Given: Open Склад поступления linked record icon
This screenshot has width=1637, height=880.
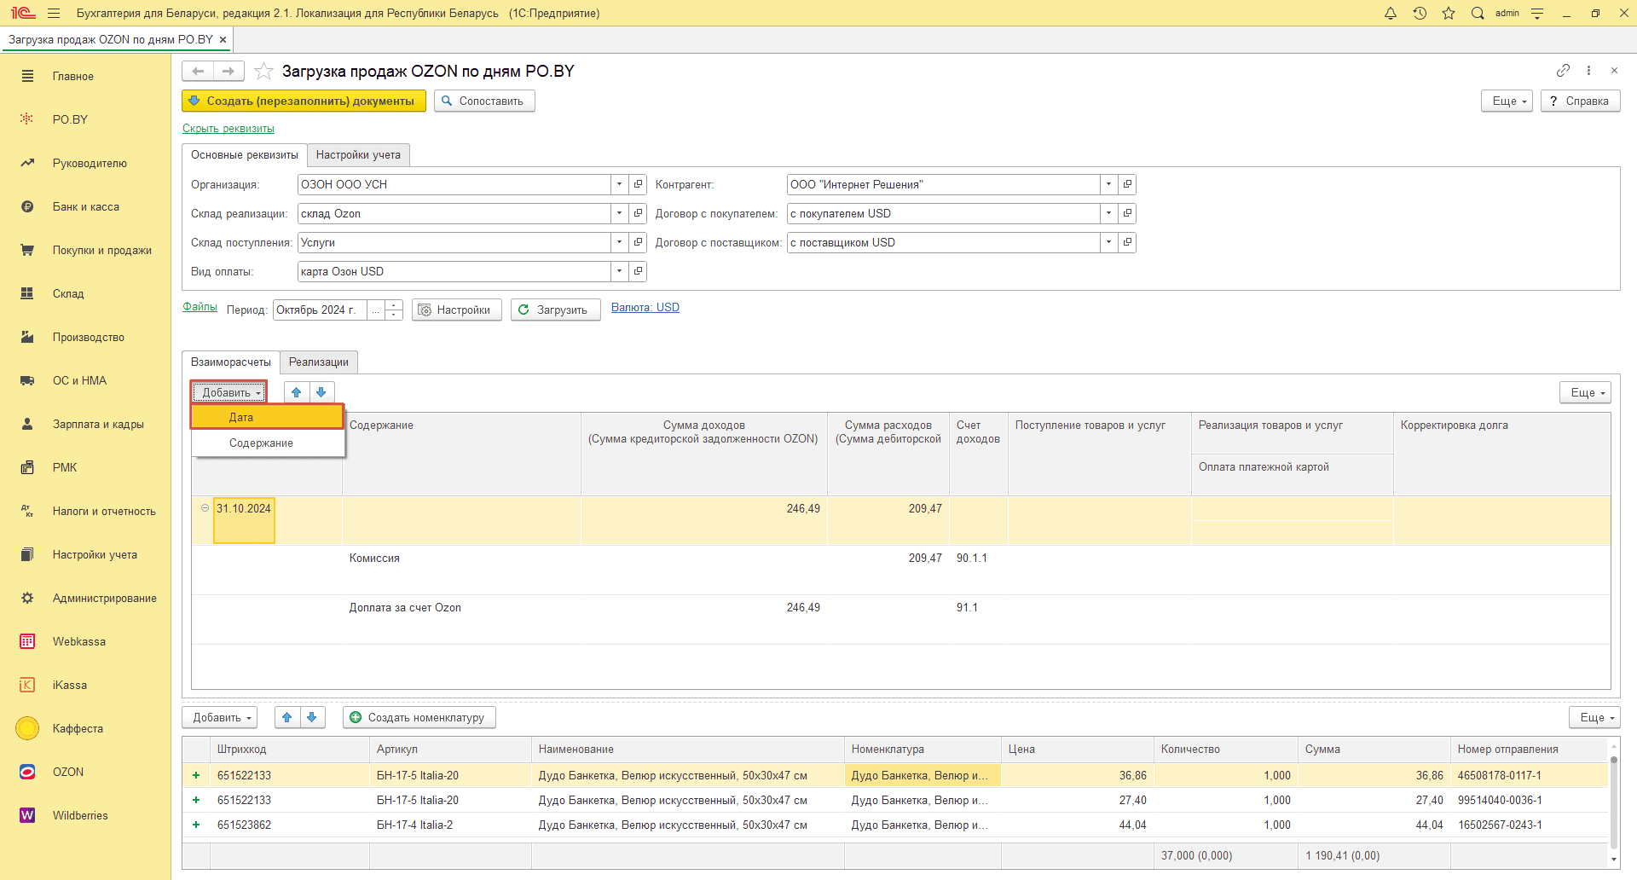Looking at the screenshot, I should pyautogui.click(x=639, y=242).
